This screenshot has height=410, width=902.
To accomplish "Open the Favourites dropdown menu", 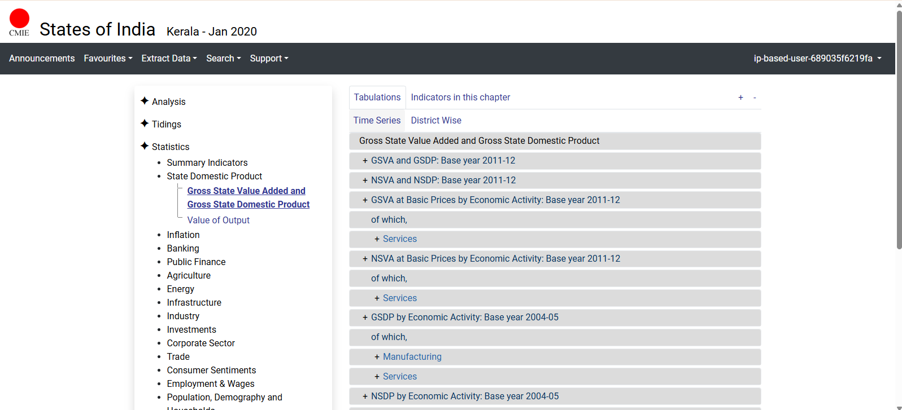I will click(x=108, y=59).
